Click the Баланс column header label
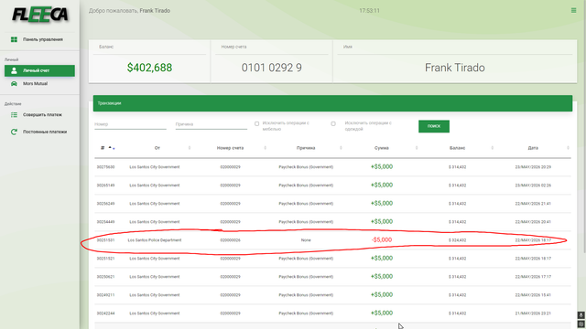Viewport: 586px width, 329px height. pyautogui.click(x=458, y=148)
